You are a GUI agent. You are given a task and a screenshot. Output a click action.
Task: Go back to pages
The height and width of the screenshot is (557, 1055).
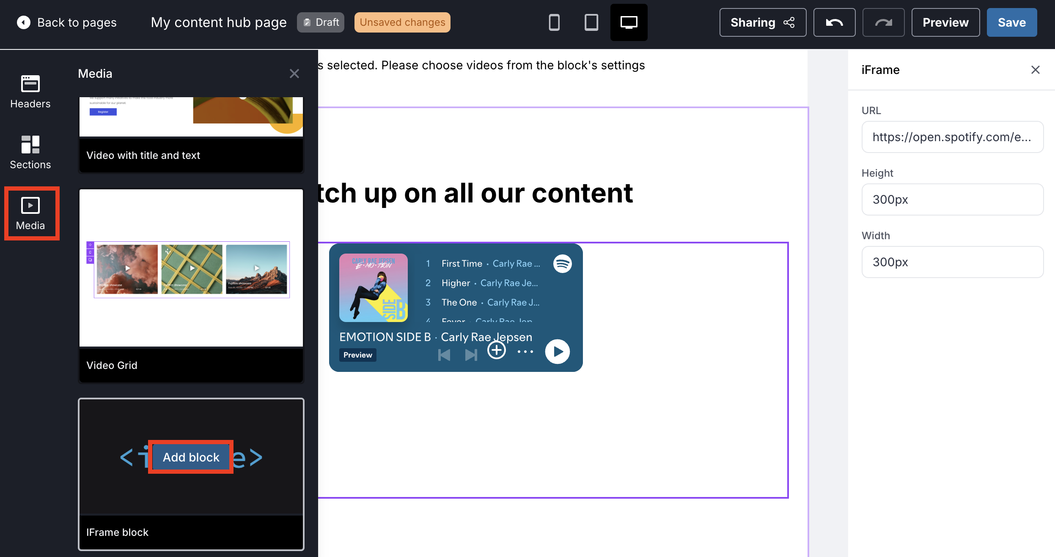tap(66, 22)
